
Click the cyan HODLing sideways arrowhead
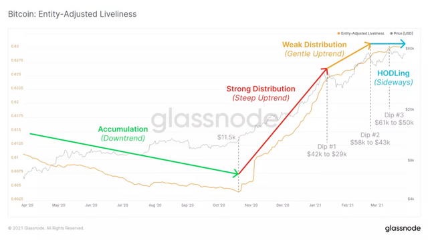click(403, 43)
